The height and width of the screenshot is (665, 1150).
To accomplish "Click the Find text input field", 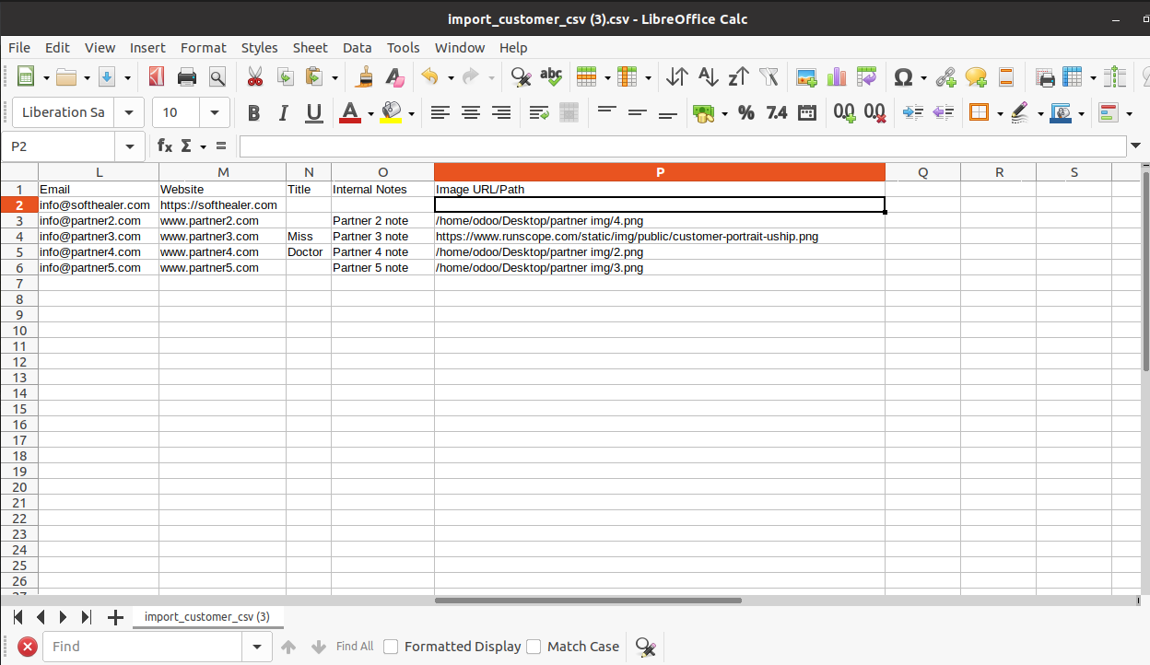I will pyautogui.click(x=142, y=647).
